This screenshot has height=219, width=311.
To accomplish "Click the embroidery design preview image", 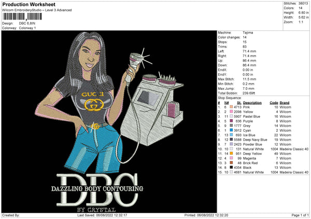I will coord(109,121).
